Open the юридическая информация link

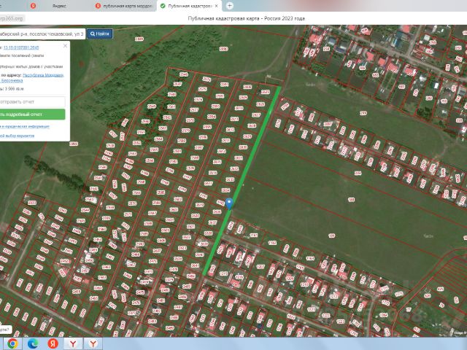click(29, 126)
